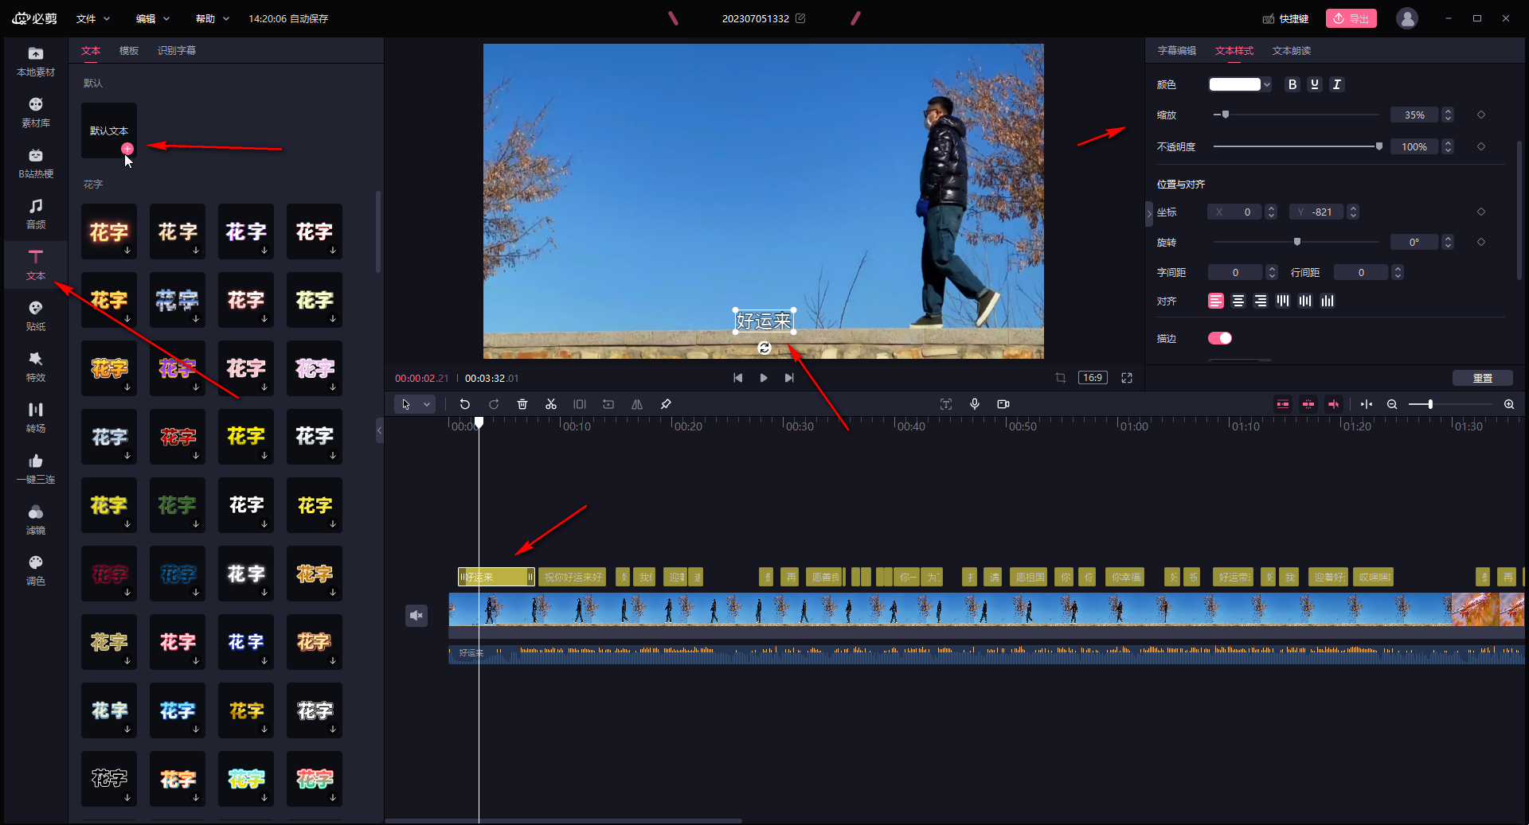Click the 导出 export button
The height and width of the screenshot is (825, 1529).
tap(1351, 18)
